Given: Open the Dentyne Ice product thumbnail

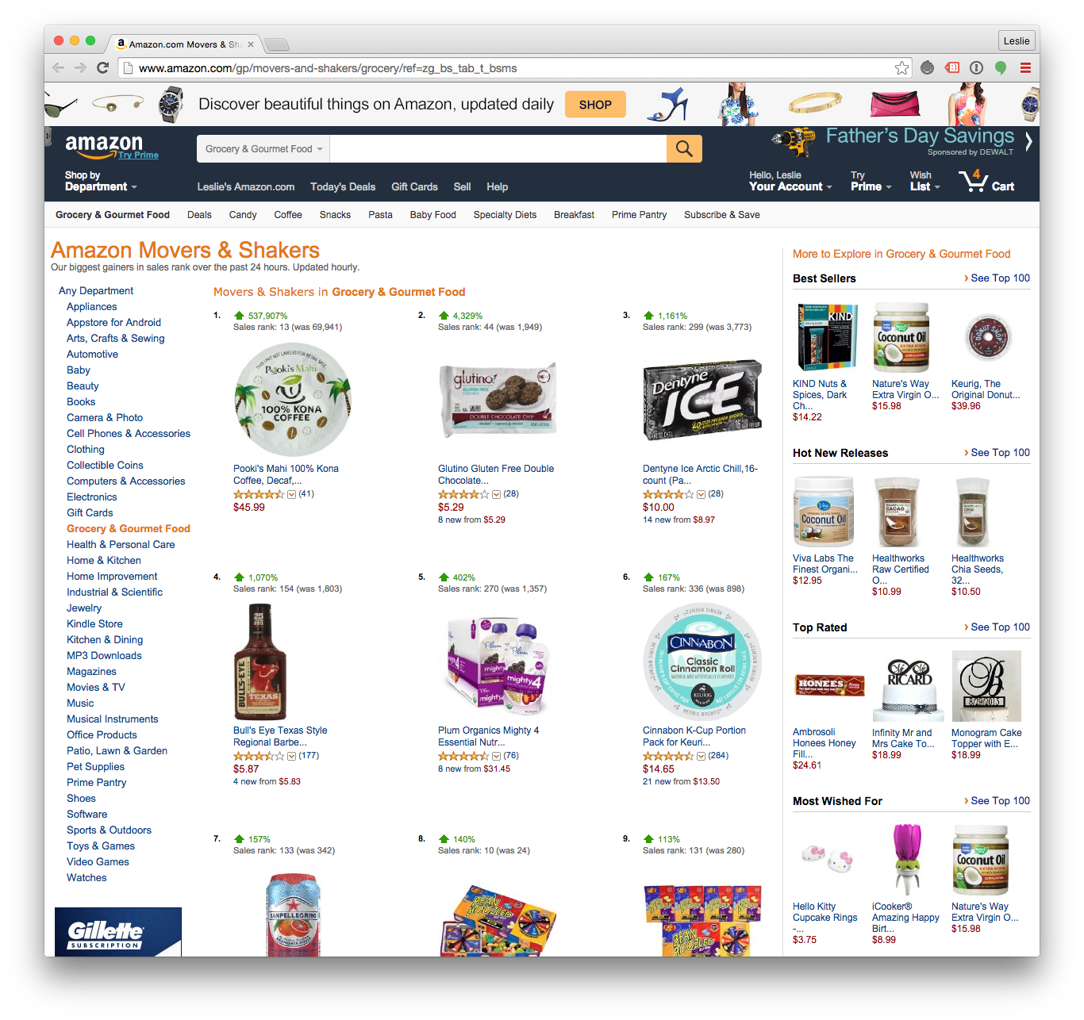Looking at the screenshot, I should click(702, 400).
